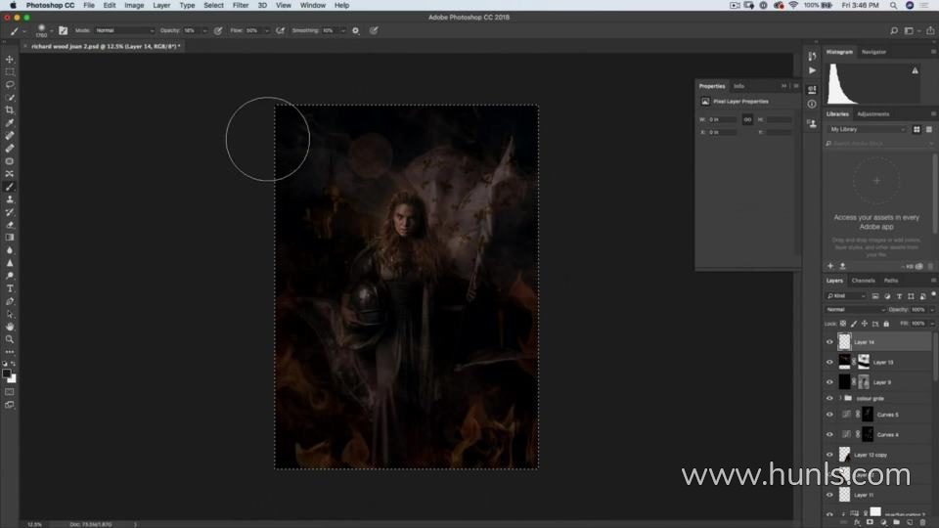This screenshot has height=528, width=939.
Task: Expand the colour grde layer group
Action: tap(840, 398)
